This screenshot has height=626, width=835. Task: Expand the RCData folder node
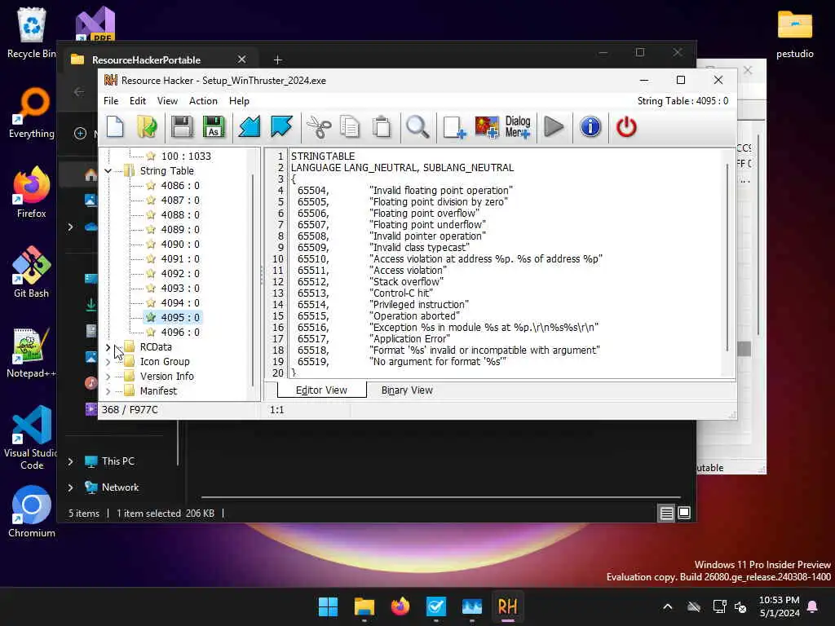click(108, 347)
